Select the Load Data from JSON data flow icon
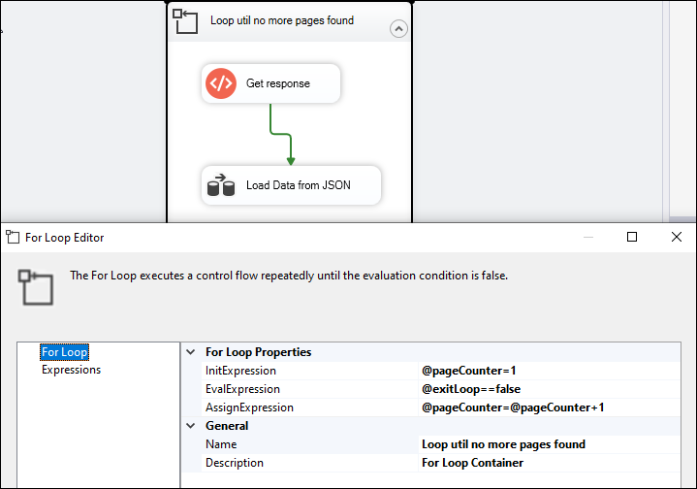 [x=221, y=185]
